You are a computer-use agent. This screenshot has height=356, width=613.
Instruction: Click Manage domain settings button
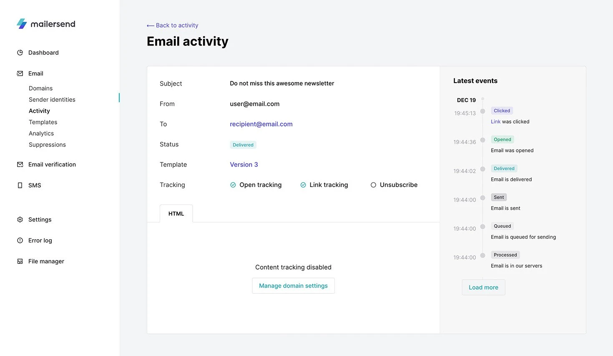293,286
